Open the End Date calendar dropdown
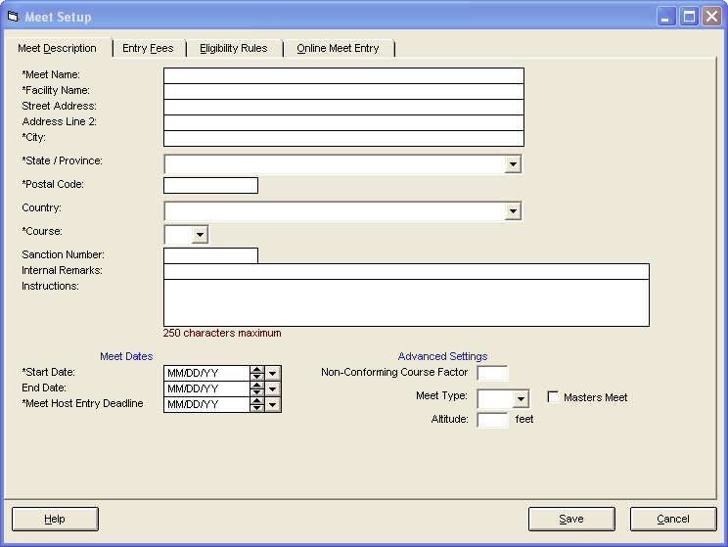728x547 pixels. tap(273, 388)
